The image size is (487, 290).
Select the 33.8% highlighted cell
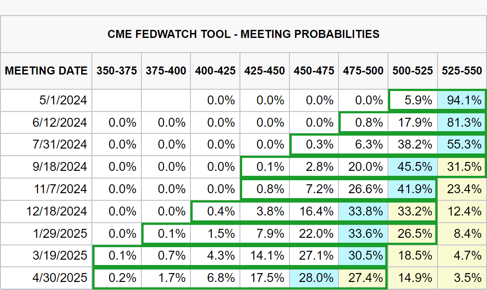[x=363, y=211]
